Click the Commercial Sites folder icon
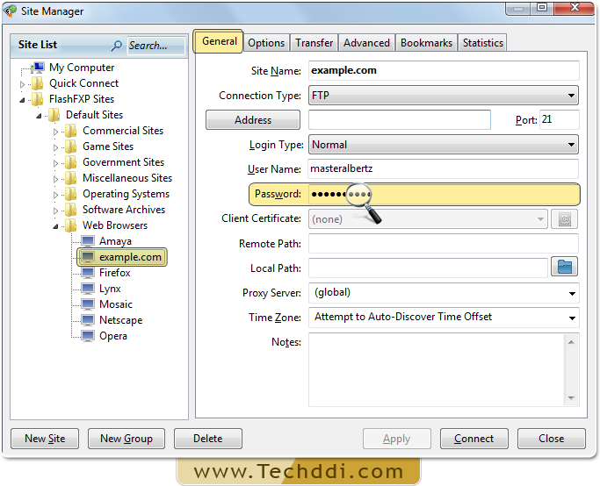Screen dimensions: 600x486 (x=71, y=131)
